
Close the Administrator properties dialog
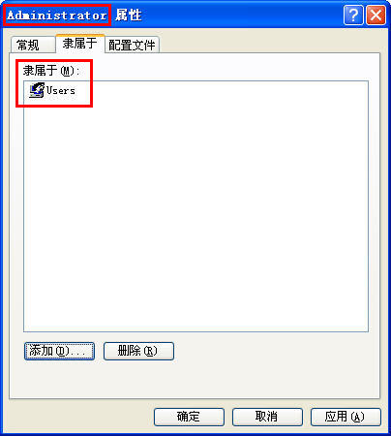coord(376,15)
